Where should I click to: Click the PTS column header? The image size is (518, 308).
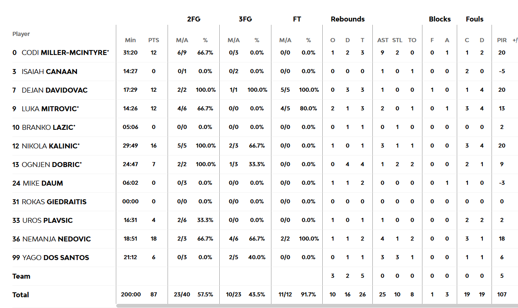153,40
